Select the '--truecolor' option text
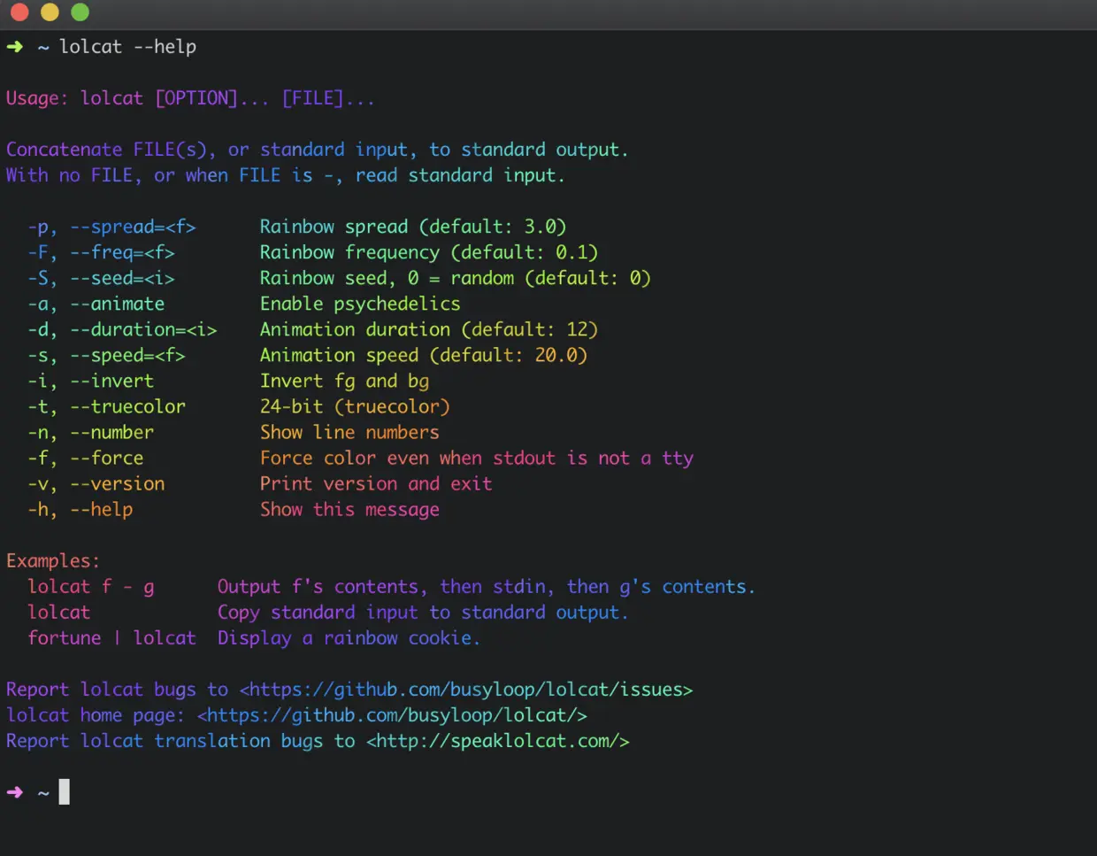The width and height of the screenshot is (1097, 856). [x=127, y=406]
